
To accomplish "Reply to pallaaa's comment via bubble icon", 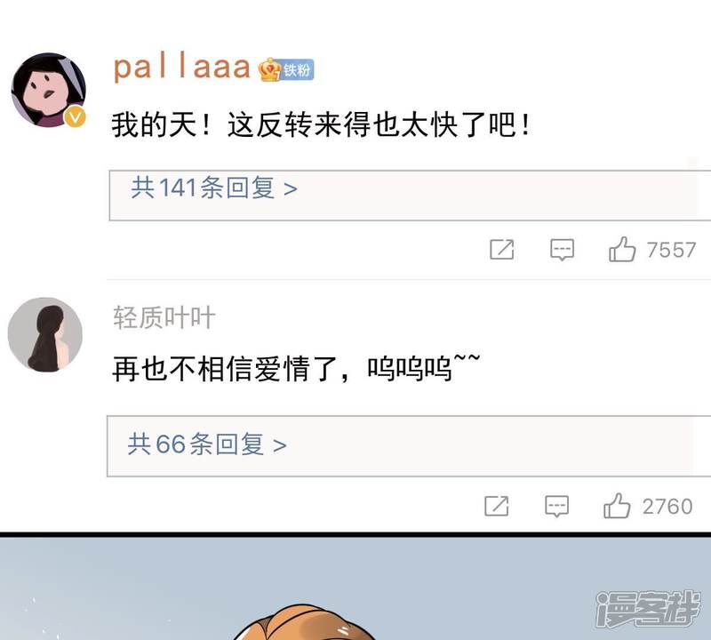I will click(x=563, y=250).
